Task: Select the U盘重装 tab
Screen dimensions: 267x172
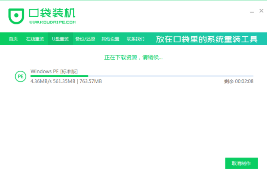Action: pyautogui.click(x=60, y=39)
